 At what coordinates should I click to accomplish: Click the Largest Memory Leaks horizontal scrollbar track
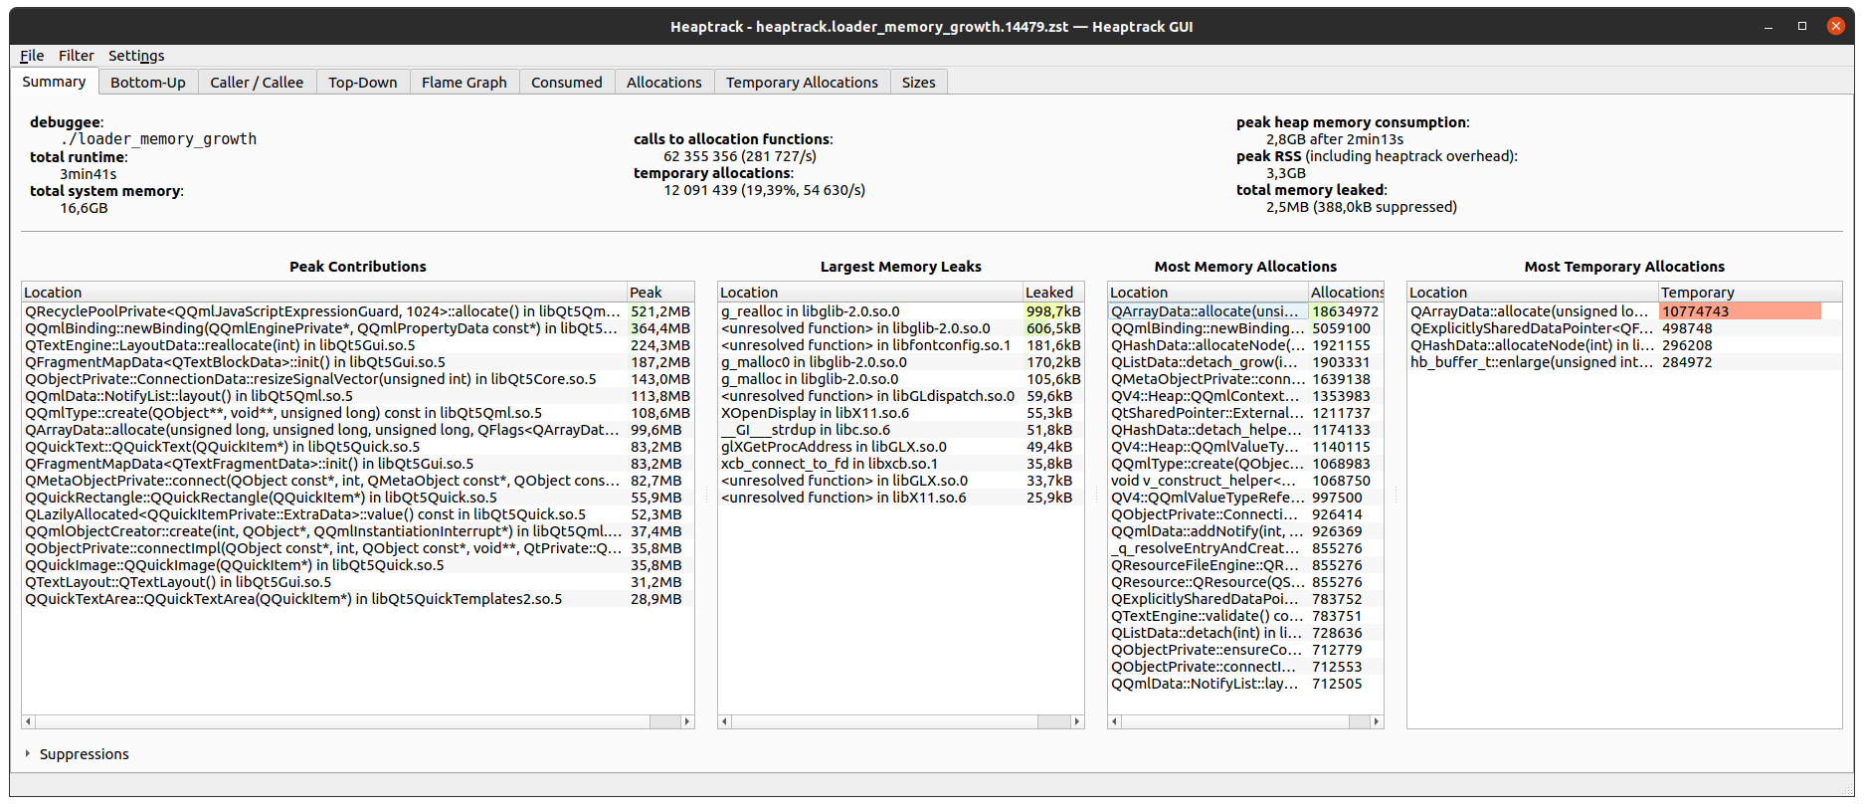[x=901, y=721]
